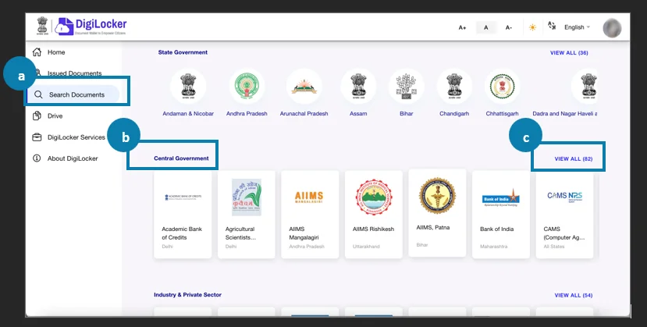Select the Bihar emblem

[x=407, y=86]
